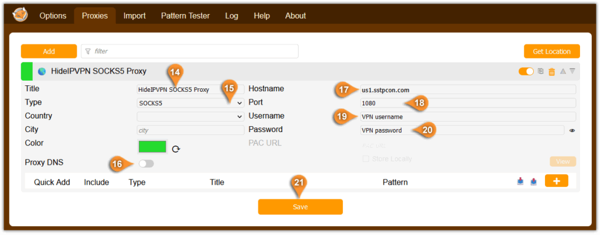The height and width of the screenshot is (235, 600).
Task: Move the proxy up with the up triangle
Action: [563, 71]
